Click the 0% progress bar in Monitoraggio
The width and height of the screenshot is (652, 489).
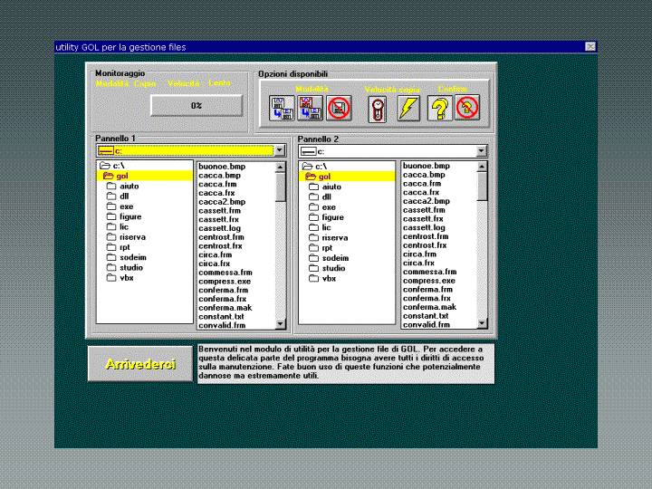[x=196, y=106]
